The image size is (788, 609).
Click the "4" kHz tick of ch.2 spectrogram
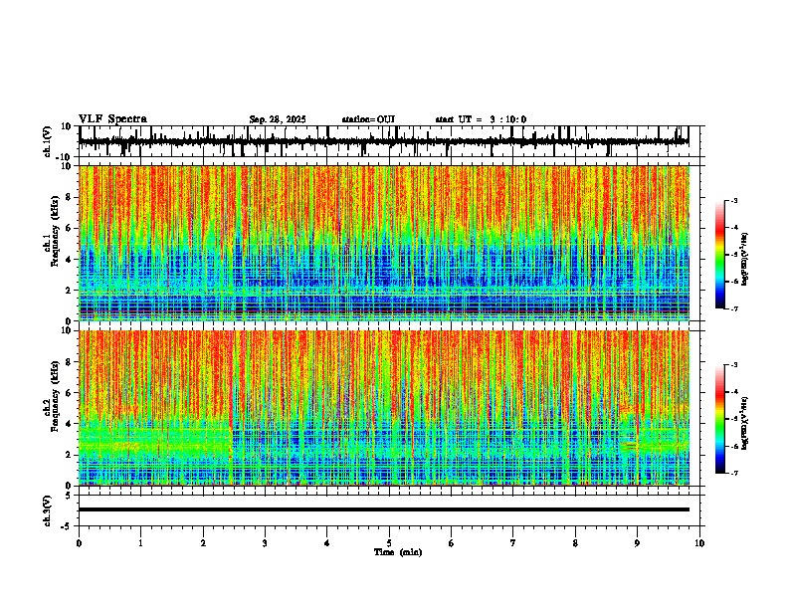70,424
